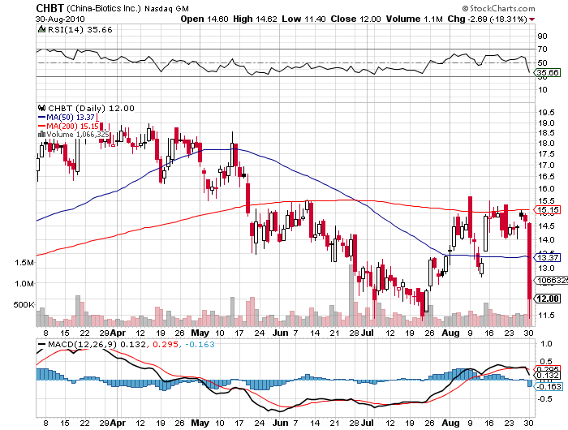The height and width of the screenshot is (430, 568).
Task: Click the -0.163 tag on MACD axis
Action: click(x=548, y=386)
